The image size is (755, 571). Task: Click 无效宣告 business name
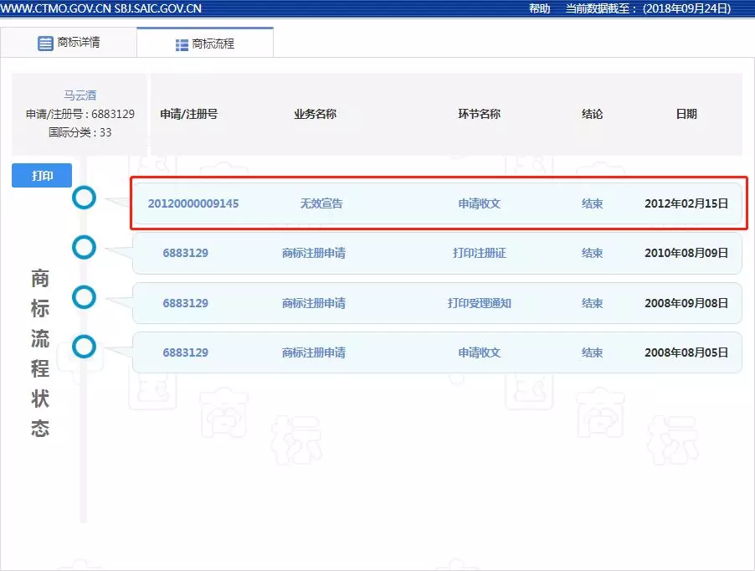point(321,203)
